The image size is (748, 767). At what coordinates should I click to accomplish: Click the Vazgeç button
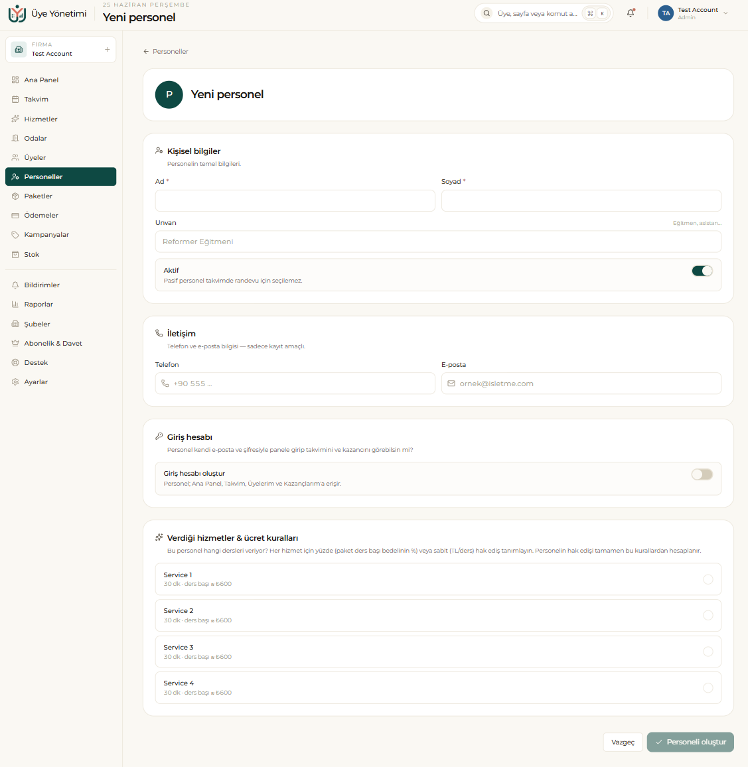tap(623, 742)
